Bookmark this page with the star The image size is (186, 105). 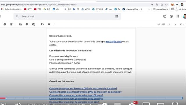[x=167, y=5]
